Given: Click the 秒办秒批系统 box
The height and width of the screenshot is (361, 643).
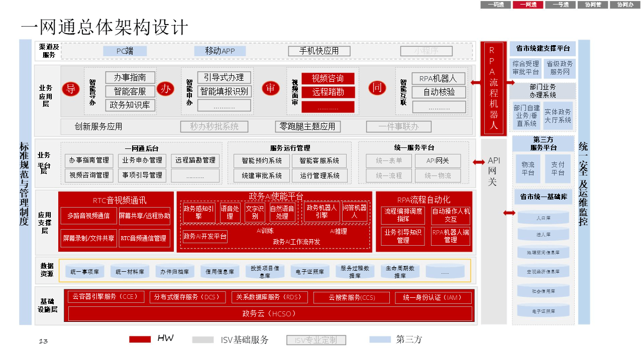Looking at the screenshot, I should click(215, 126).
